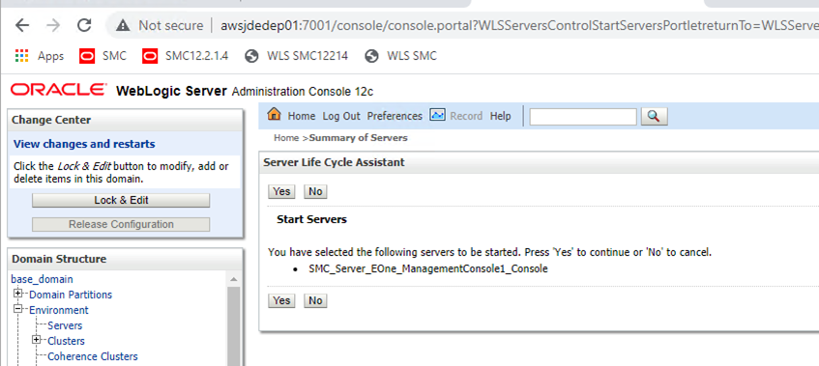Click the magnifier search button
This screenshot has width=819, height=366.
pyautogui.click(x=654, y=116)
